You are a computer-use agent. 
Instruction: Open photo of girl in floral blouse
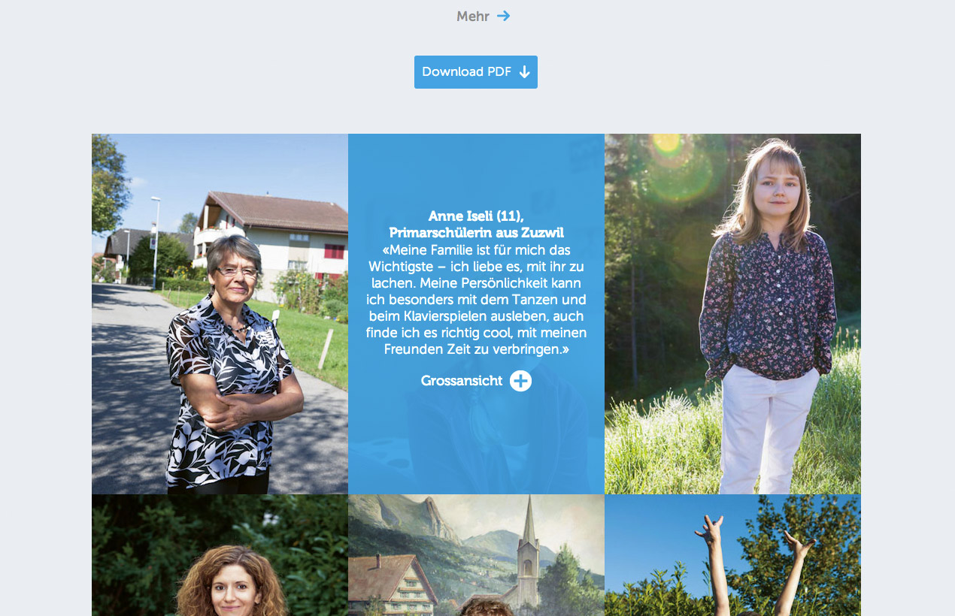click(x=732, y=314)
